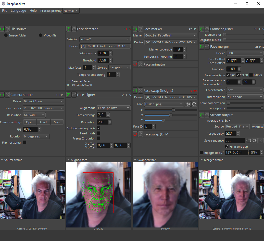Clear the save sequence path
Image resolution: width=264 pixels, height=241 pixels.
coord(261,141)
